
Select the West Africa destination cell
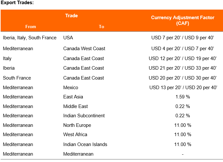(75, 135)
